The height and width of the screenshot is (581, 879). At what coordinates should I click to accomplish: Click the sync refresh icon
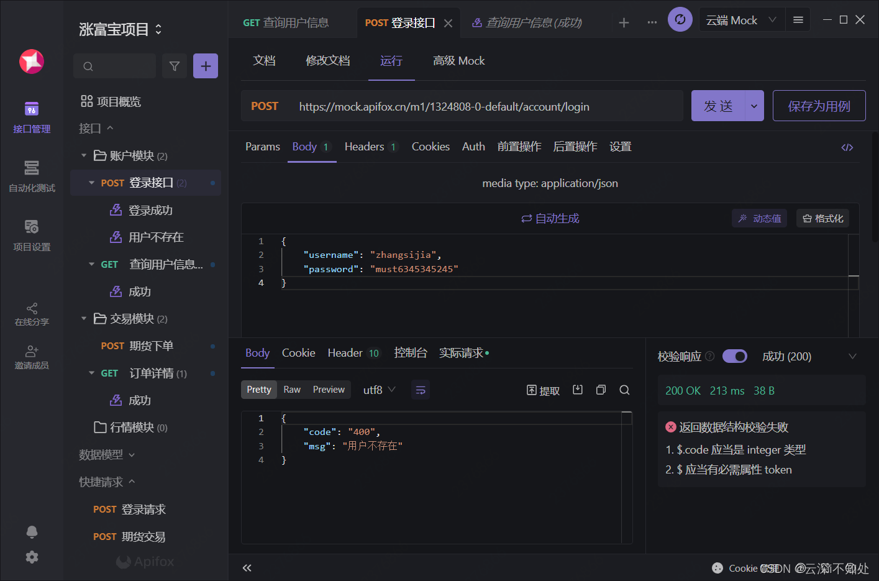click(680, 20)
